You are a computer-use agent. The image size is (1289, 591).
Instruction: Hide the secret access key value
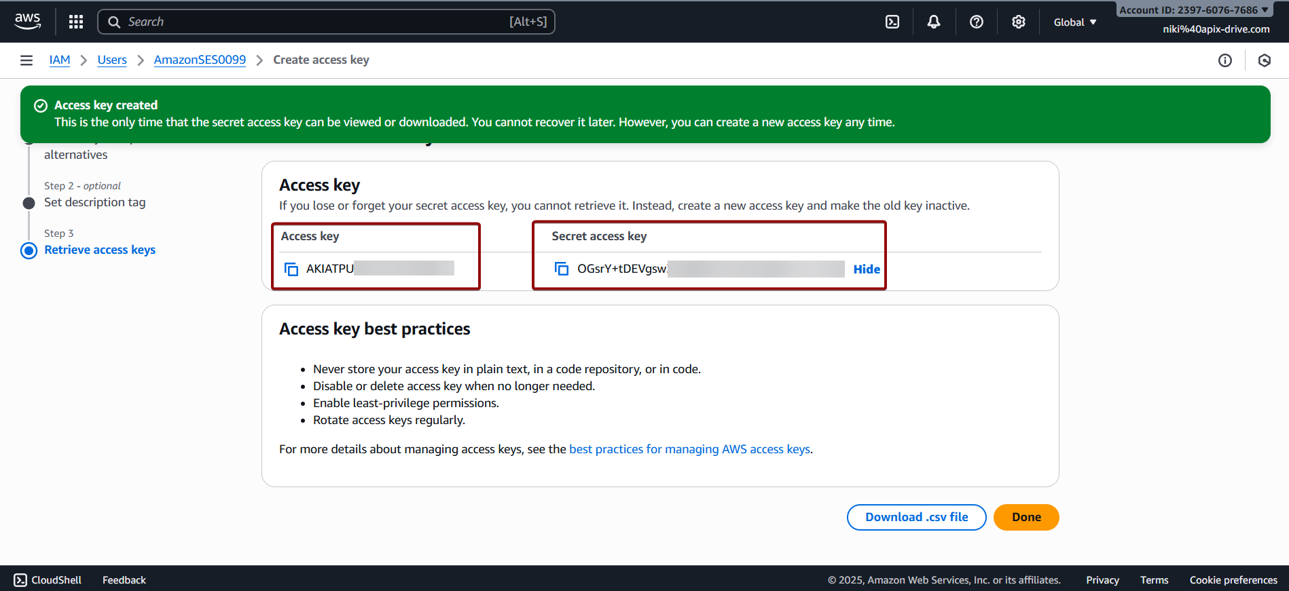pyautogui.click(x=866, y=269)
